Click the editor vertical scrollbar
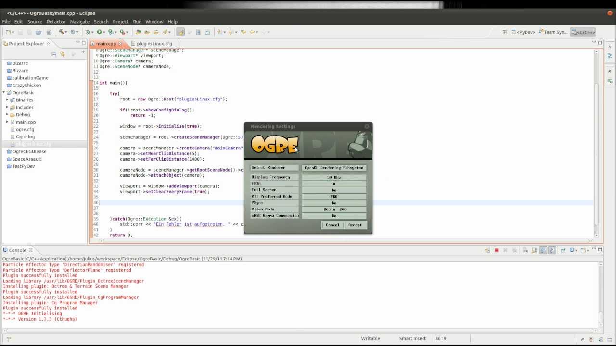The image size is (616, 346). [x=596, y=144]
